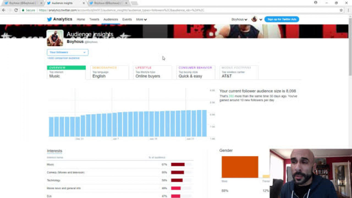Click the profile avatar icon in header
This screenshot has height=198, width=352.
click(x=254, y=19)
